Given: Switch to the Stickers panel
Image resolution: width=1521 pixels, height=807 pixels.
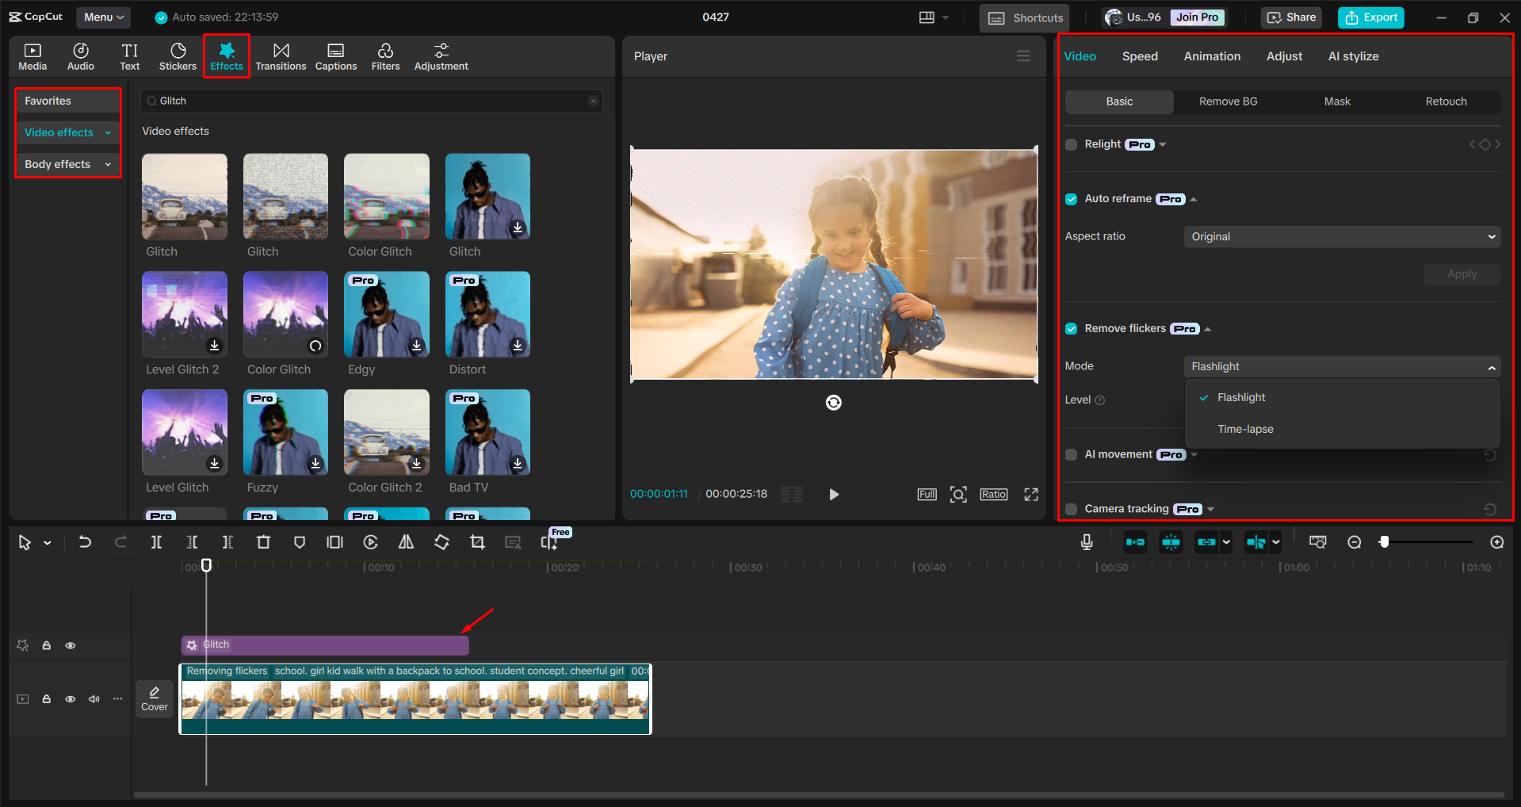Looking at the screenshot, I should tap(178, 55).
